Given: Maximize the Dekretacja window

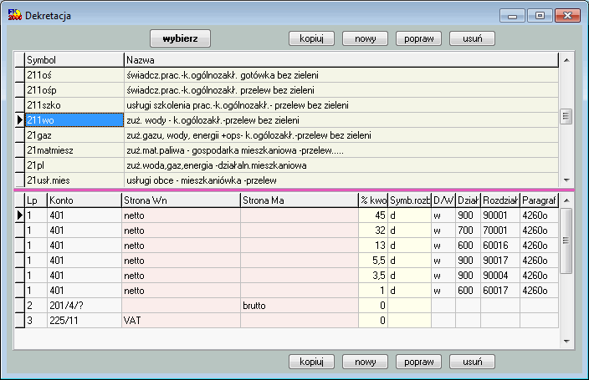Looking at the screenshot, I should pyautogui.click(x=540, y=15).
